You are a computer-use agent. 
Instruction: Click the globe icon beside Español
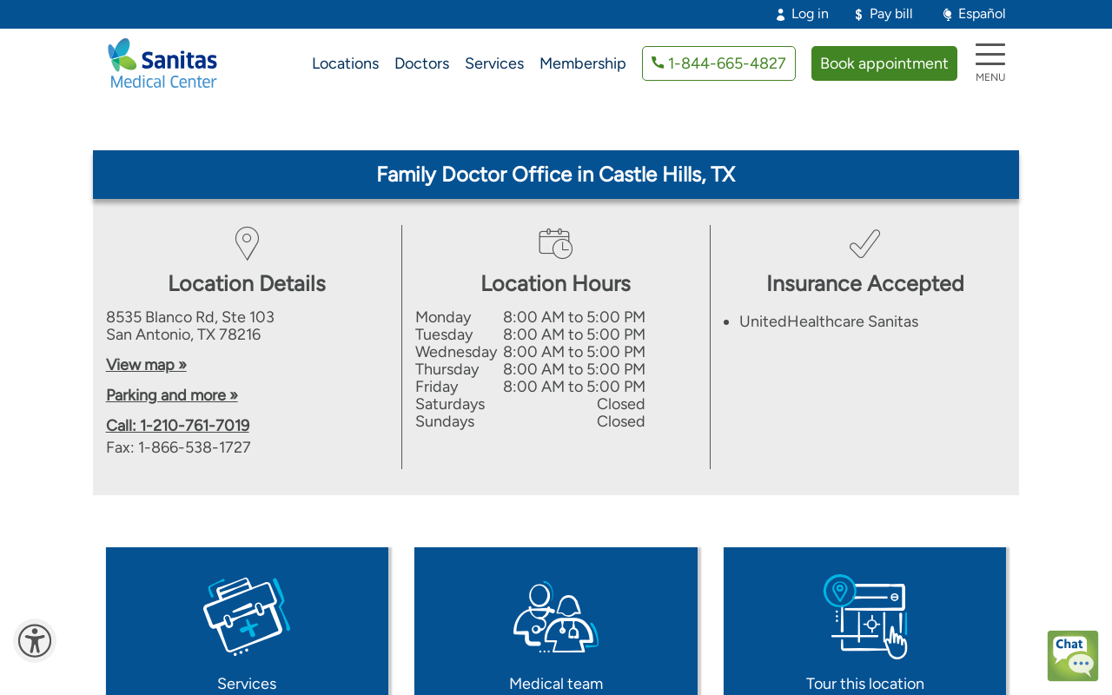point(947,15)
